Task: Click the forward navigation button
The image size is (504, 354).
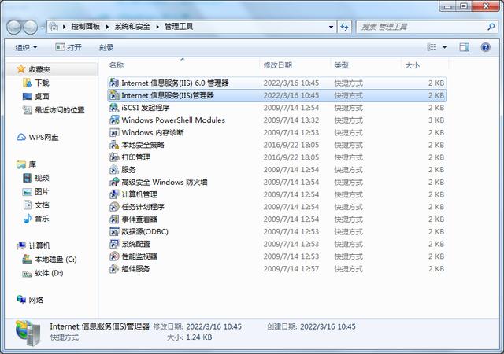Action: (x=31, y=27)
